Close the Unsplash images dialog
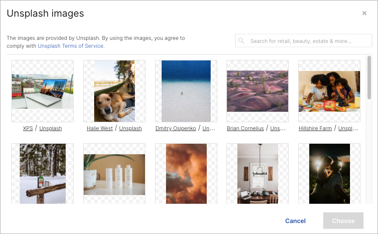378x234 pixels. (364, 13)
